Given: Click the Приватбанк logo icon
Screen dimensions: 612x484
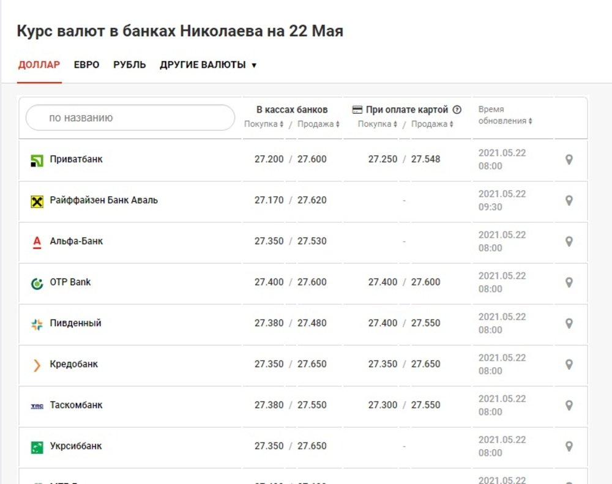Looking at the screenshot, I should (37, 160).
